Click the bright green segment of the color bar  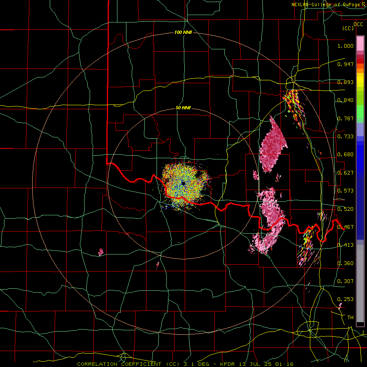click(360, 111)
